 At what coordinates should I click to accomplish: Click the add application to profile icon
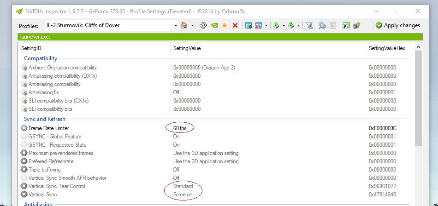[249, 25]
